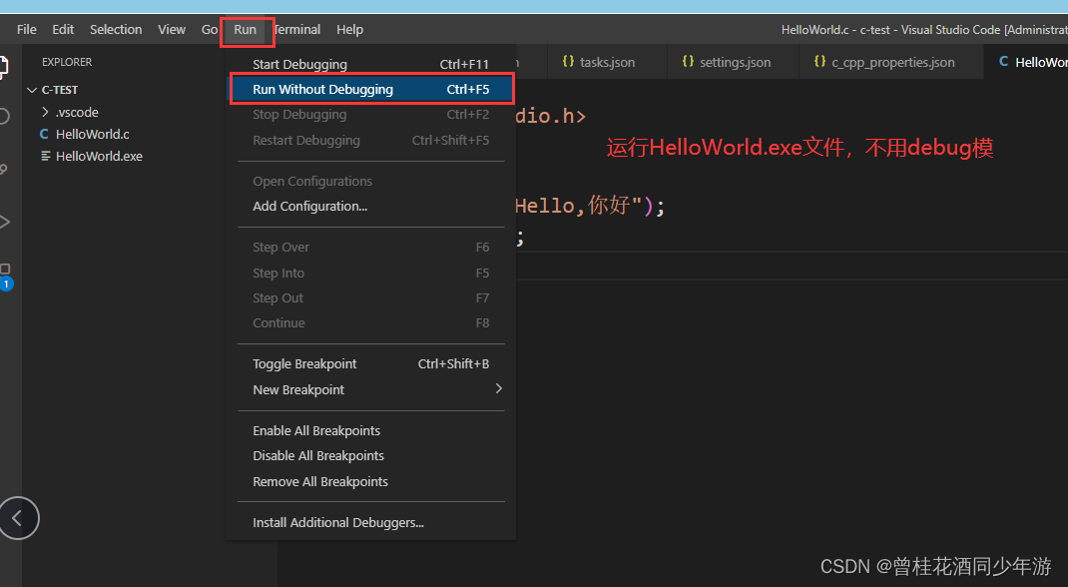
Task: Click the Run menu
Action: [246, 29]
